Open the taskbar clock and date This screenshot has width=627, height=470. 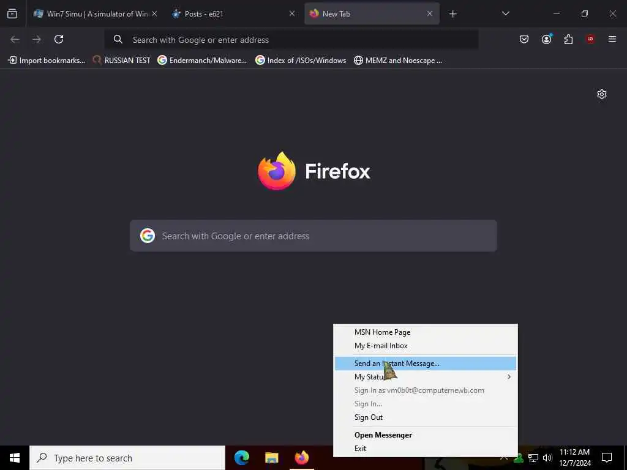pos(574,458)
